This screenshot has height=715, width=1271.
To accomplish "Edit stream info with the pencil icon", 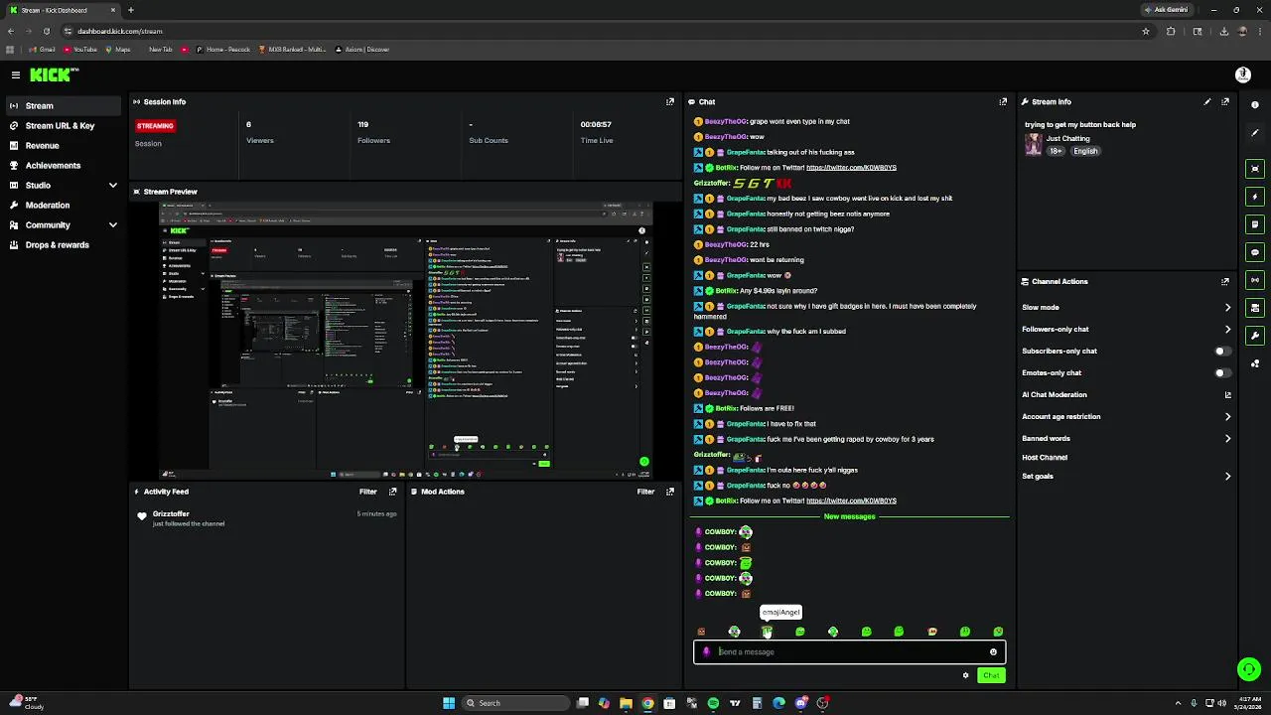I will 1207,101.
